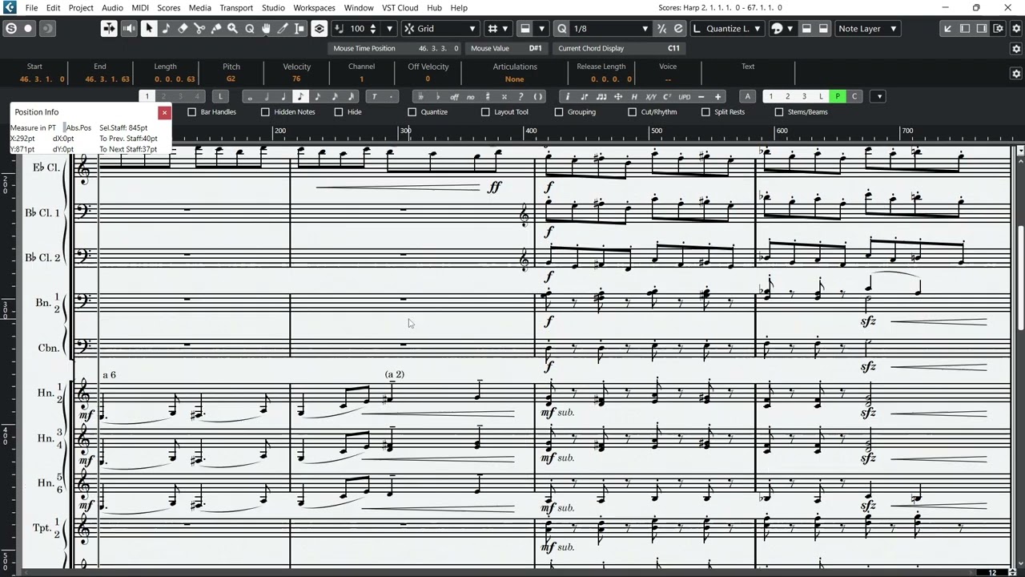Click the Abs.Pos label in Position Info
The width and height of the screenshot is (1025, 577).
pyautogui.click(x=78, y=127)
